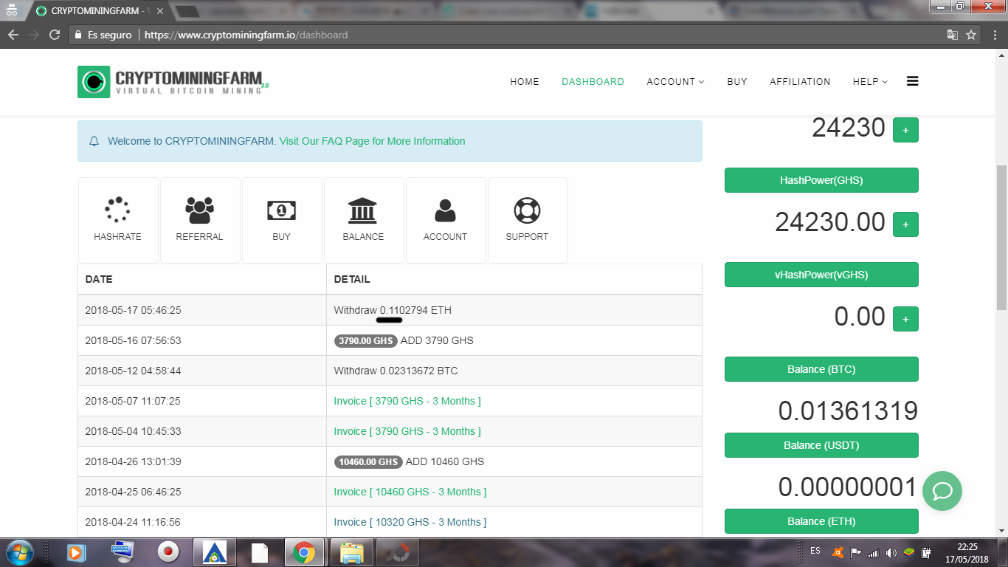The image size is (1008, 567).
Task: Click Withdraw 0.02313672 BTC entry
Action: click(x=396, y=371)
